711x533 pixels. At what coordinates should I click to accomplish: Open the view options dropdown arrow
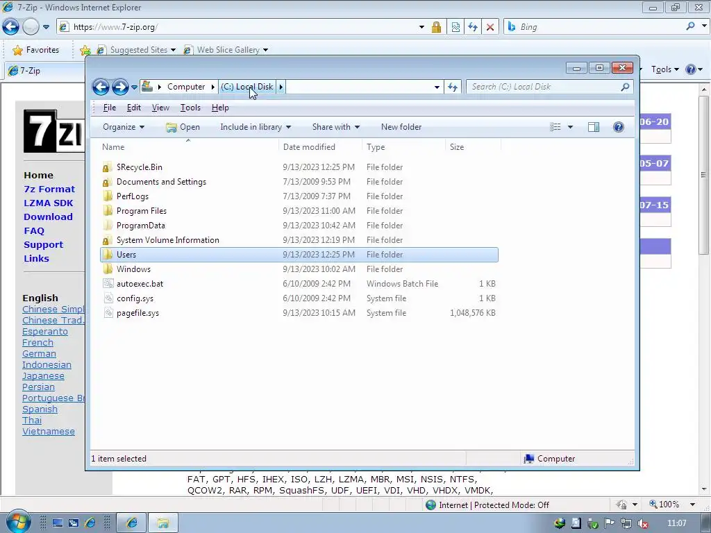(x=571, y=127)
